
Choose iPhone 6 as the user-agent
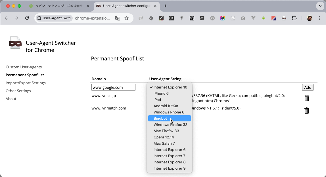tap(161, 93)
